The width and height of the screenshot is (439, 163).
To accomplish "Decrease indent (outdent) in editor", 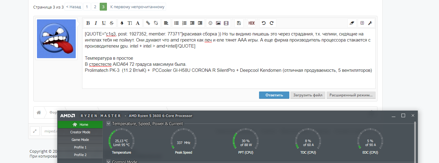I will [192, 23].
